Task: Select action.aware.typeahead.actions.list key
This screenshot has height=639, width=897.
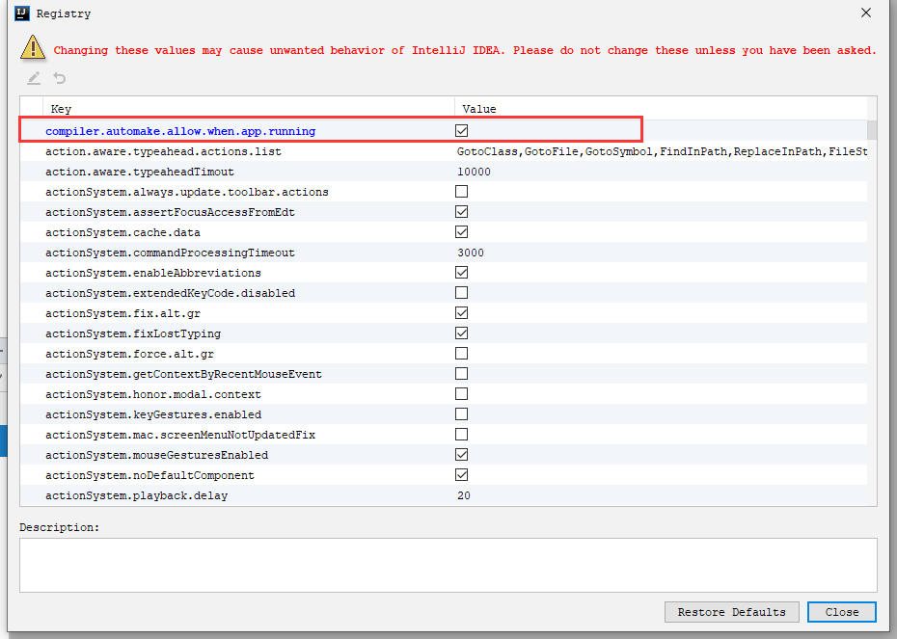Action: (163, 151)
